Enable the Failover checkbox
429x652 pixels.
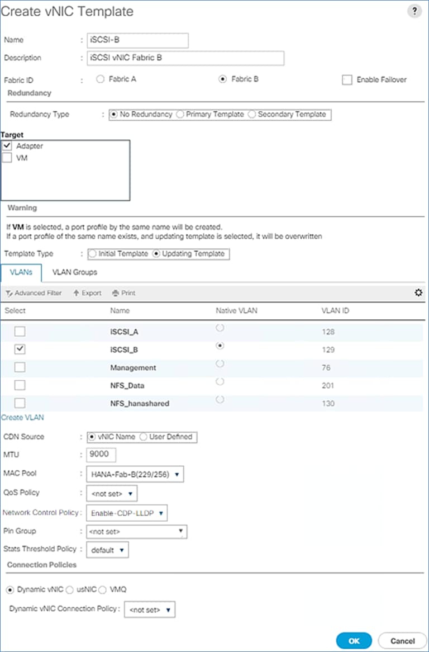coord(347,80)
